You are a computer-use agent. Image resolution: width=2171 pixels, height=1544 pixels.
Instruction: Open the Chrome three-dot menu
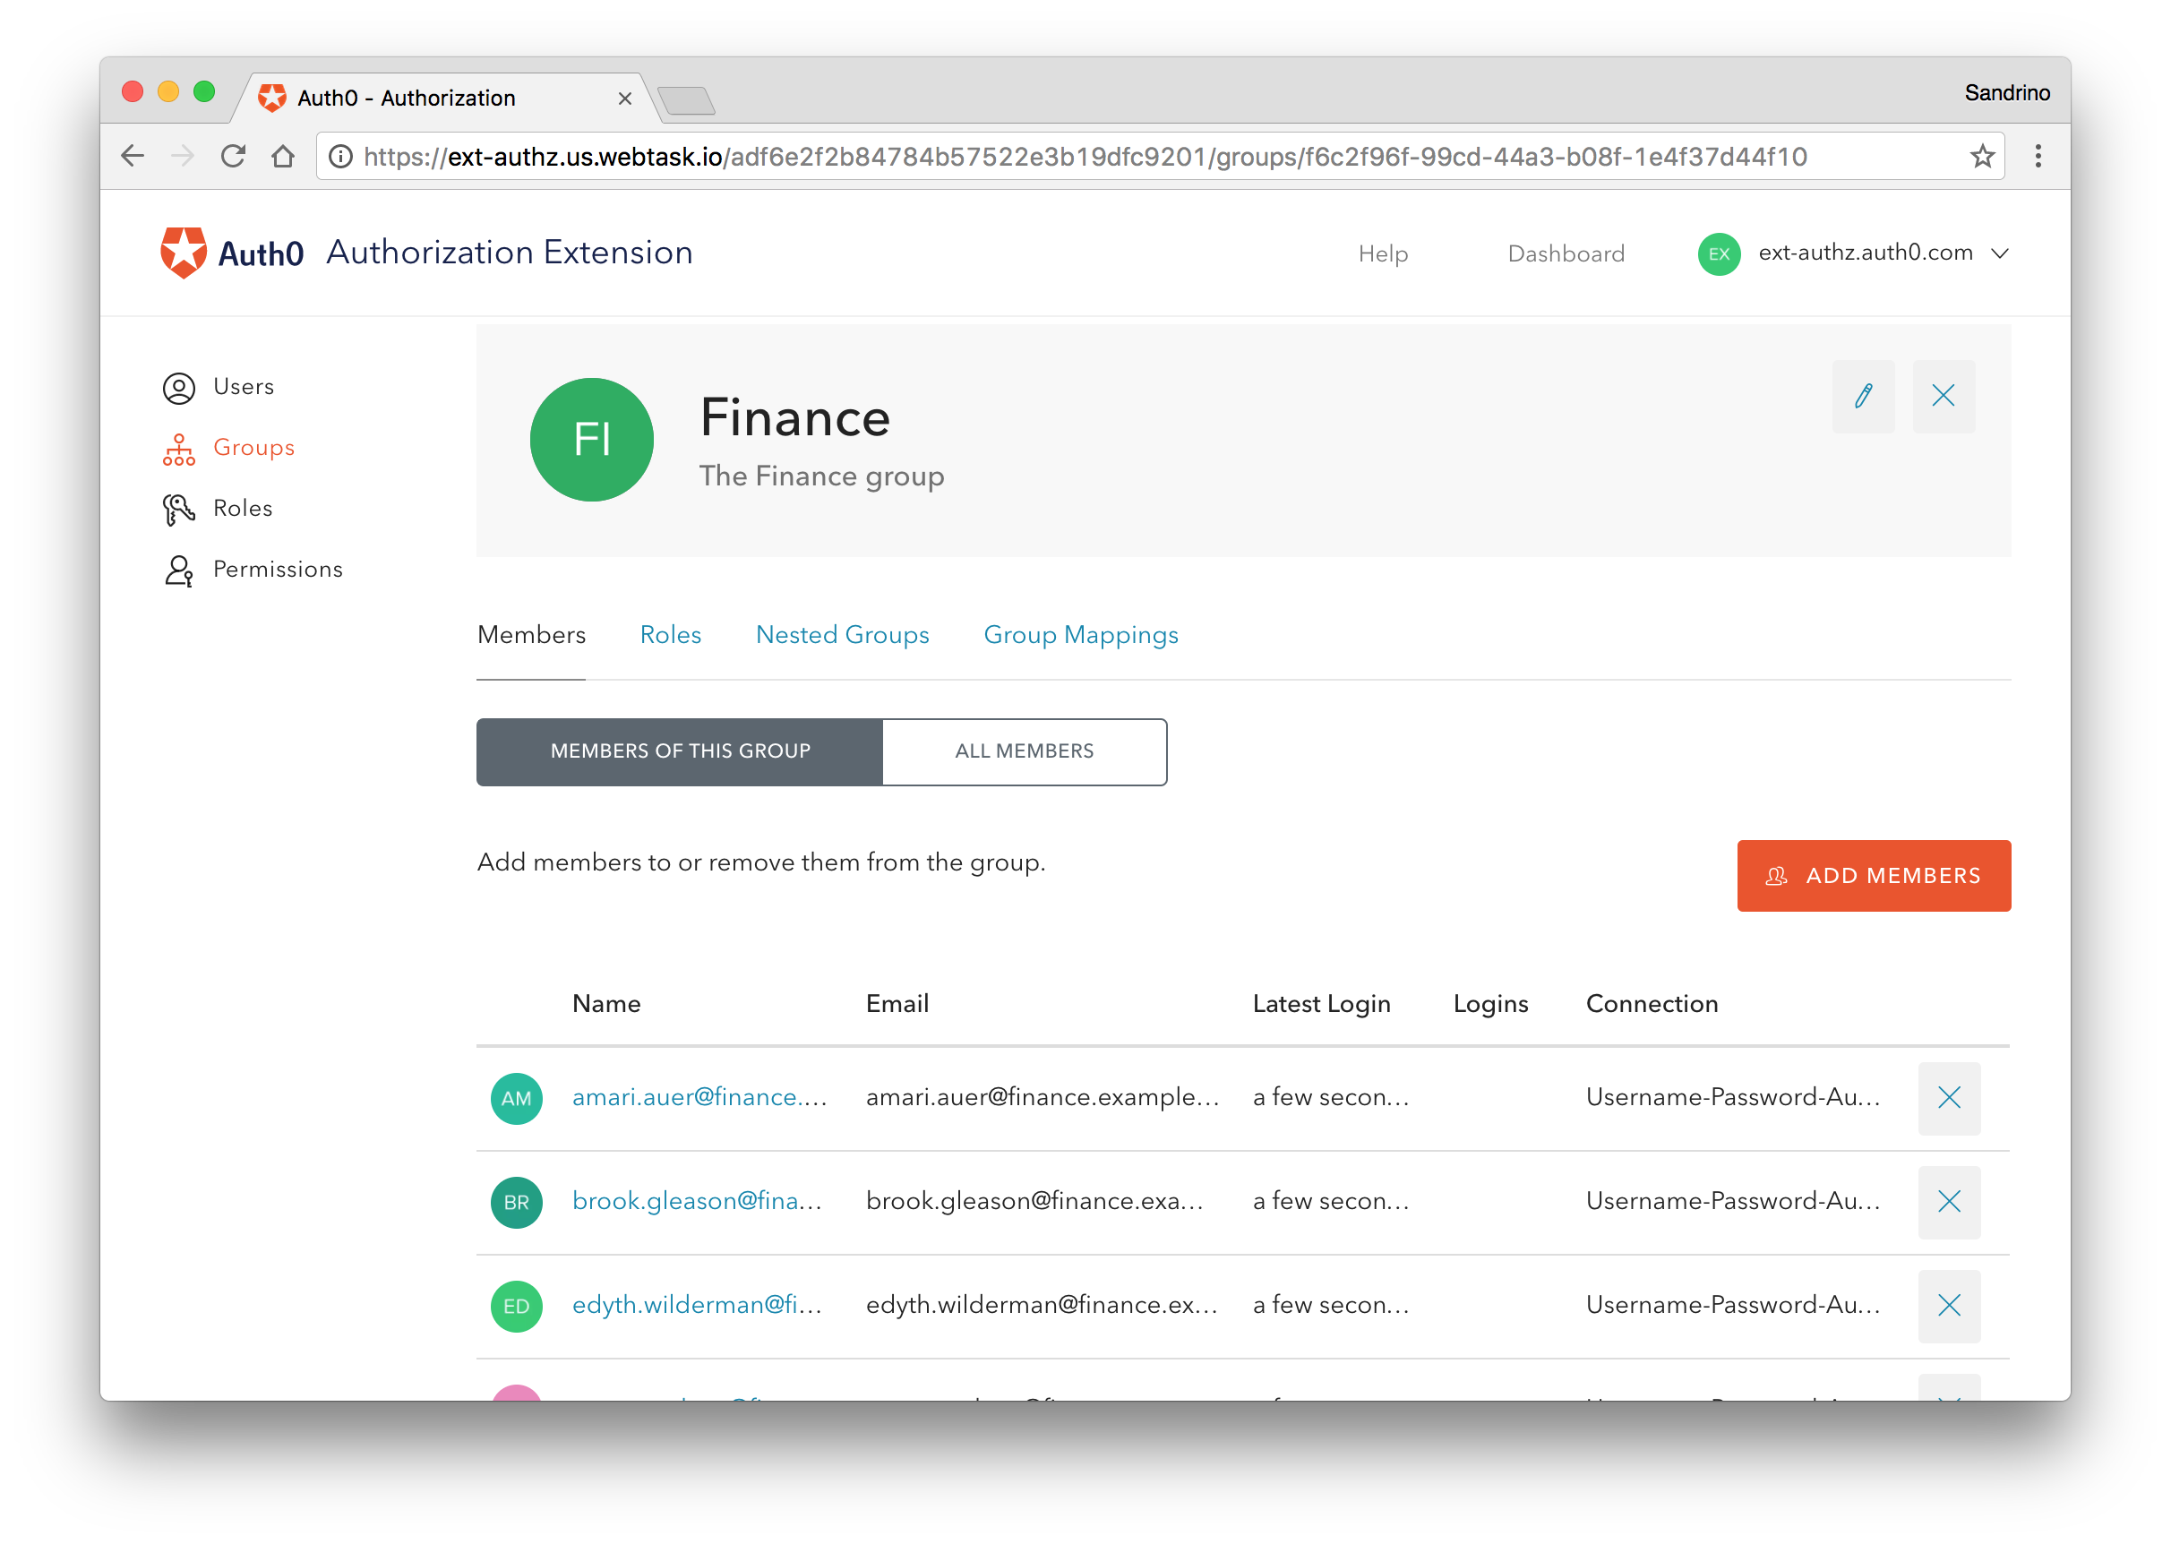(2037, 157)
